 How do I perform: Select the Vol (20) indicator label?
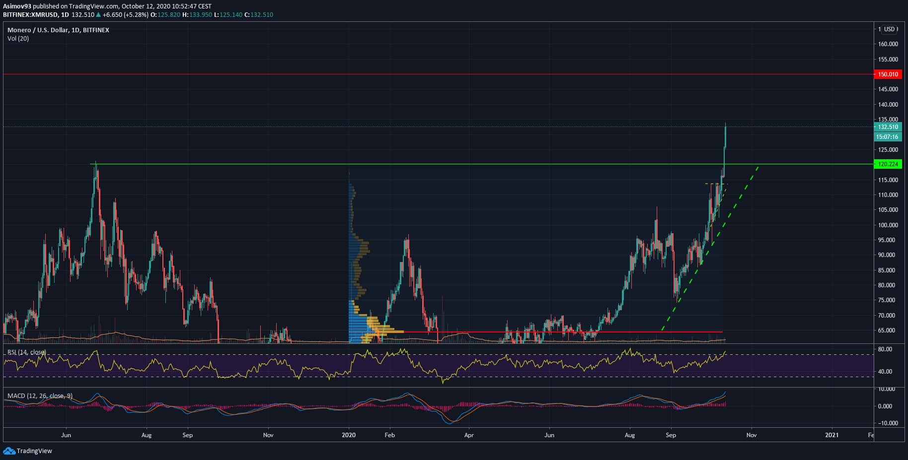pos(18,39)
